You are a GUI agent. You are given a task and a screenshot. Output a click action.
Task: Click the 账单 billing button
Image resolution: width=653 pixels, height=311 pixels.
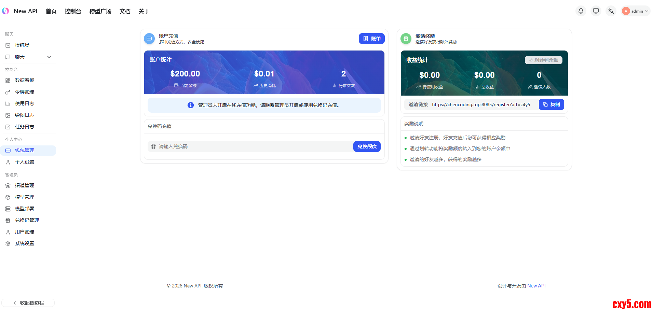(x=371, y=39)
